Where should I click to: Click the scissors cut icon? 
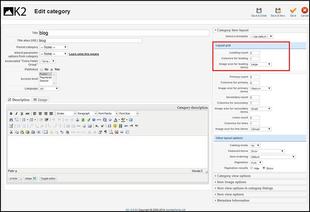point(11,132)
